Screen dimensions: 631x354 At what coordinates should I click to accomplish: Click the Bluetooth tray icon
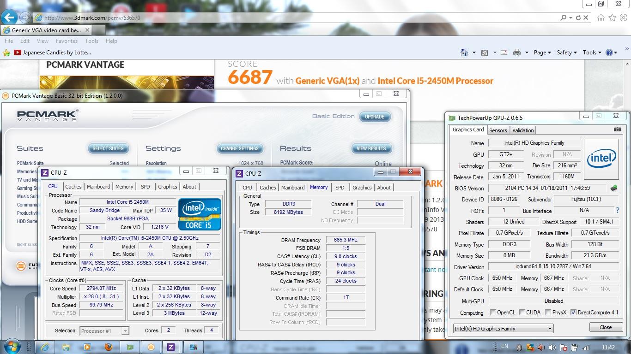519,348
